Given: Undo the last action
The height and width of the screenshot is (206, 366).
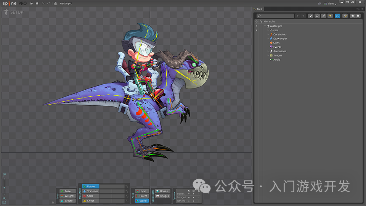Looking at the screenshot, I should click(43, 3).
